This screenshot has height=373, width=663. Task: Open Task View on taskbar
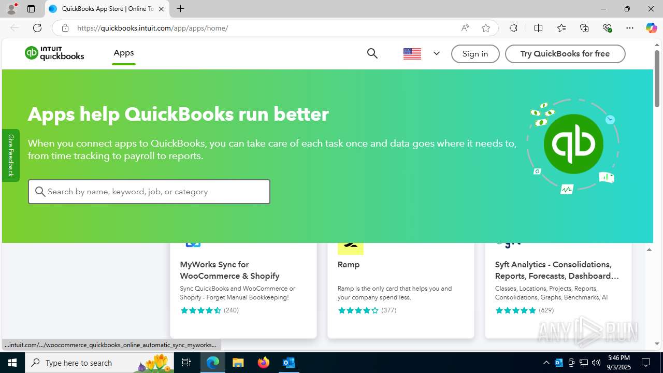pyautogui.click(x=187, y=363)
